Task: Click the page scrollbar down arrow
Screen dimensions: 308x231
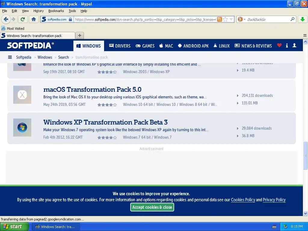Action: (x=306, y=214)
